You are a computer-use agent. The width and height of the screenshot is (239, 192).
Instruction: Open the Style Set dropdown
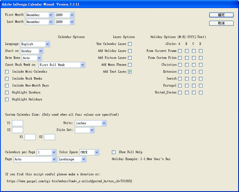point(85,130)
